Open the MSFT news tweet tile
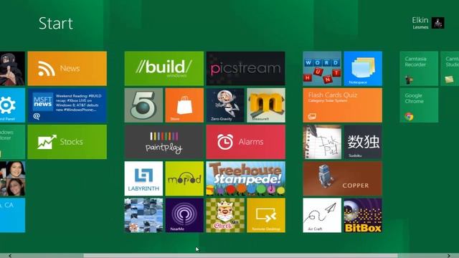The image size is (459, 258). [x=67, y=105]
